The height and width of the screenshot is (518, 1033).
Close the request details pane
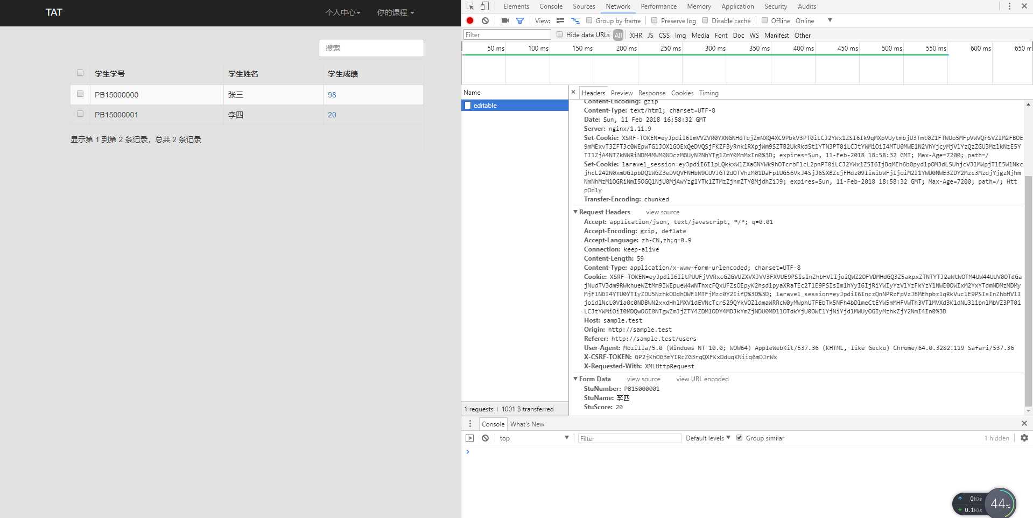tap(573, 92)
